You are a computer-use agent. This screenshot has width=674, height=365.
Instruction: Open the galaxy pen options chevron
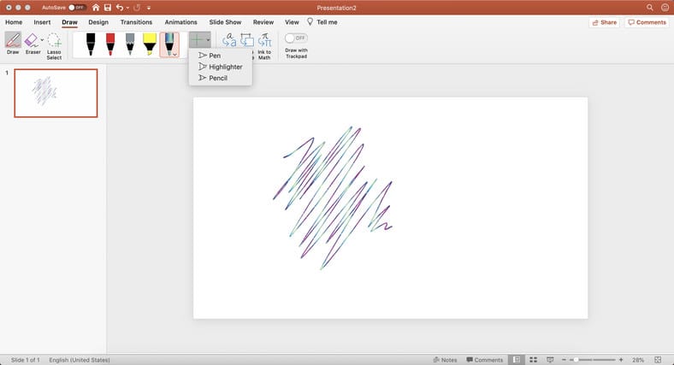[x=175, y=54]
